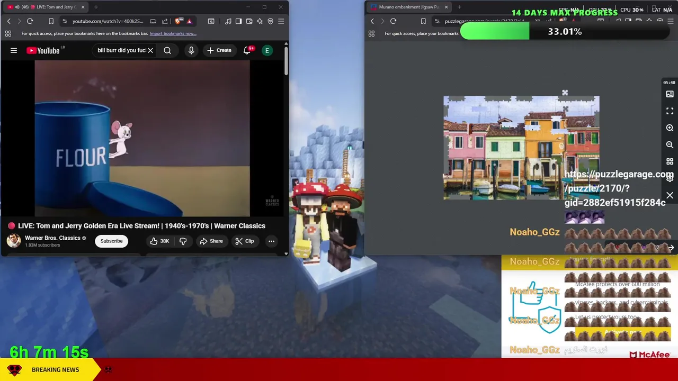Search YouTube with voice microphone
This screenshot has height=381, width=678.
coord(191,50)
